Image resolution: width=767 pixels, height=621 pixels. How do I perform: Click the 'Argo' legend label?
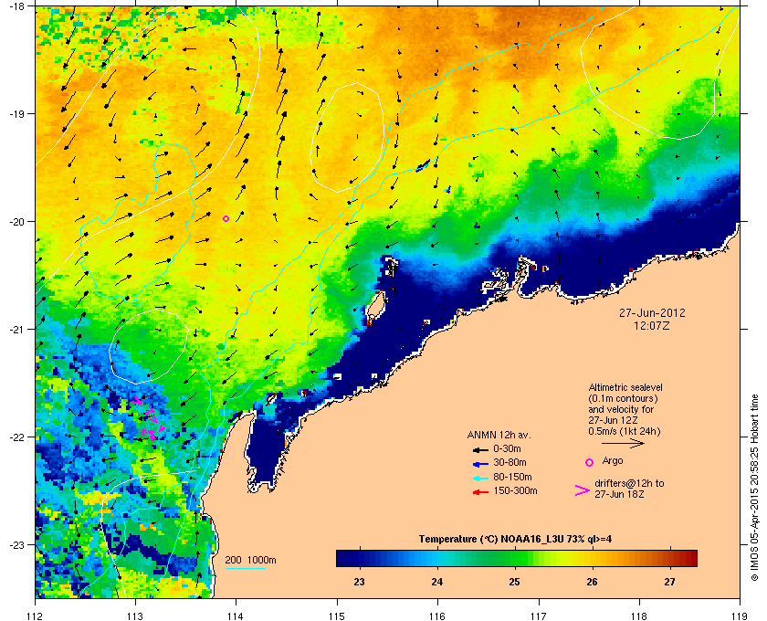613,461
